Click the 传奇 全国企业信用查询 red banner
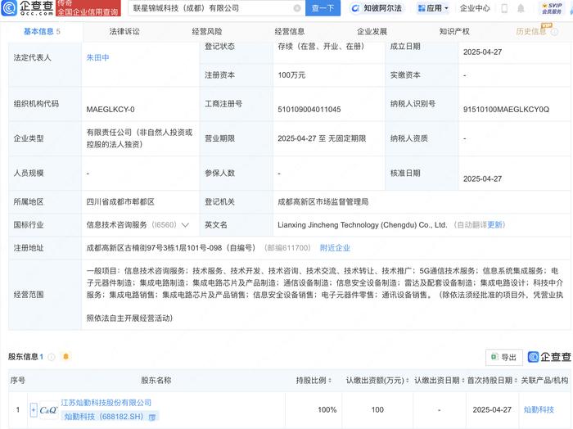Screen dimensions: 573x429 click(88, 8)
